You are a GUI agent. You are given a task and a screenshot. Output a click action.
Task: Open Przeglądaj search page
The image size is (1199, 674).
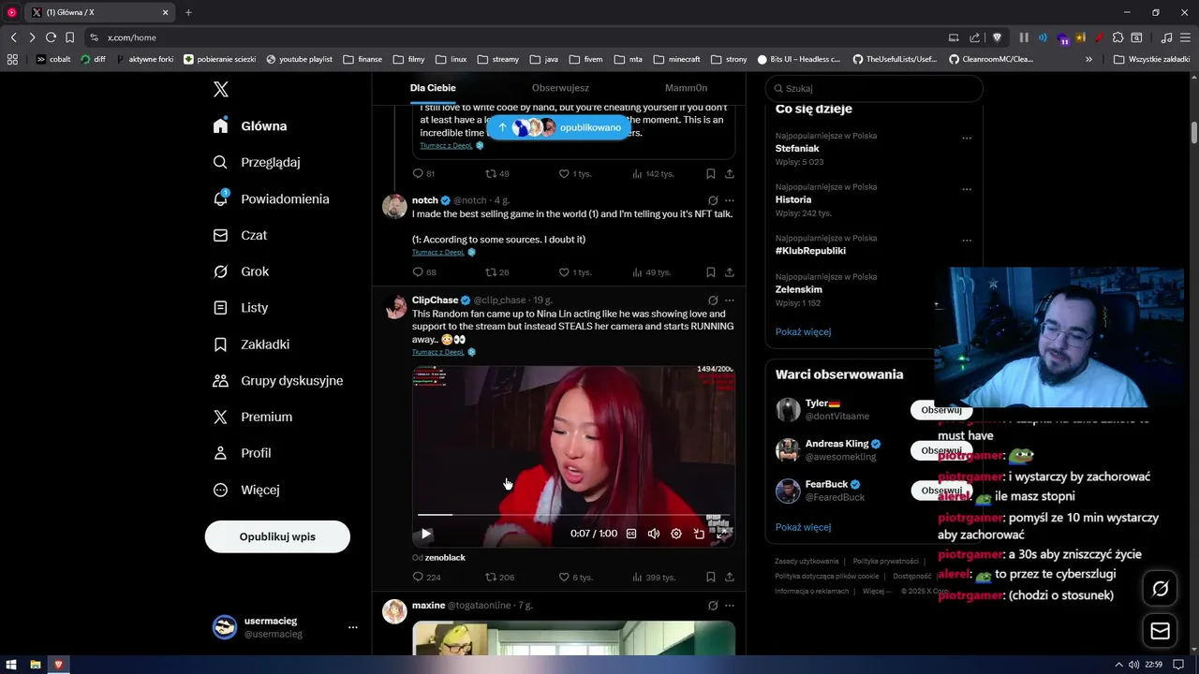pyautogui.click(x=257, y=162)
